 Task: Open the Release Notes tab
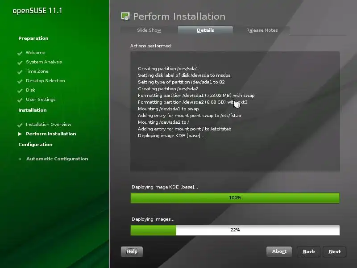pos(262,30)
